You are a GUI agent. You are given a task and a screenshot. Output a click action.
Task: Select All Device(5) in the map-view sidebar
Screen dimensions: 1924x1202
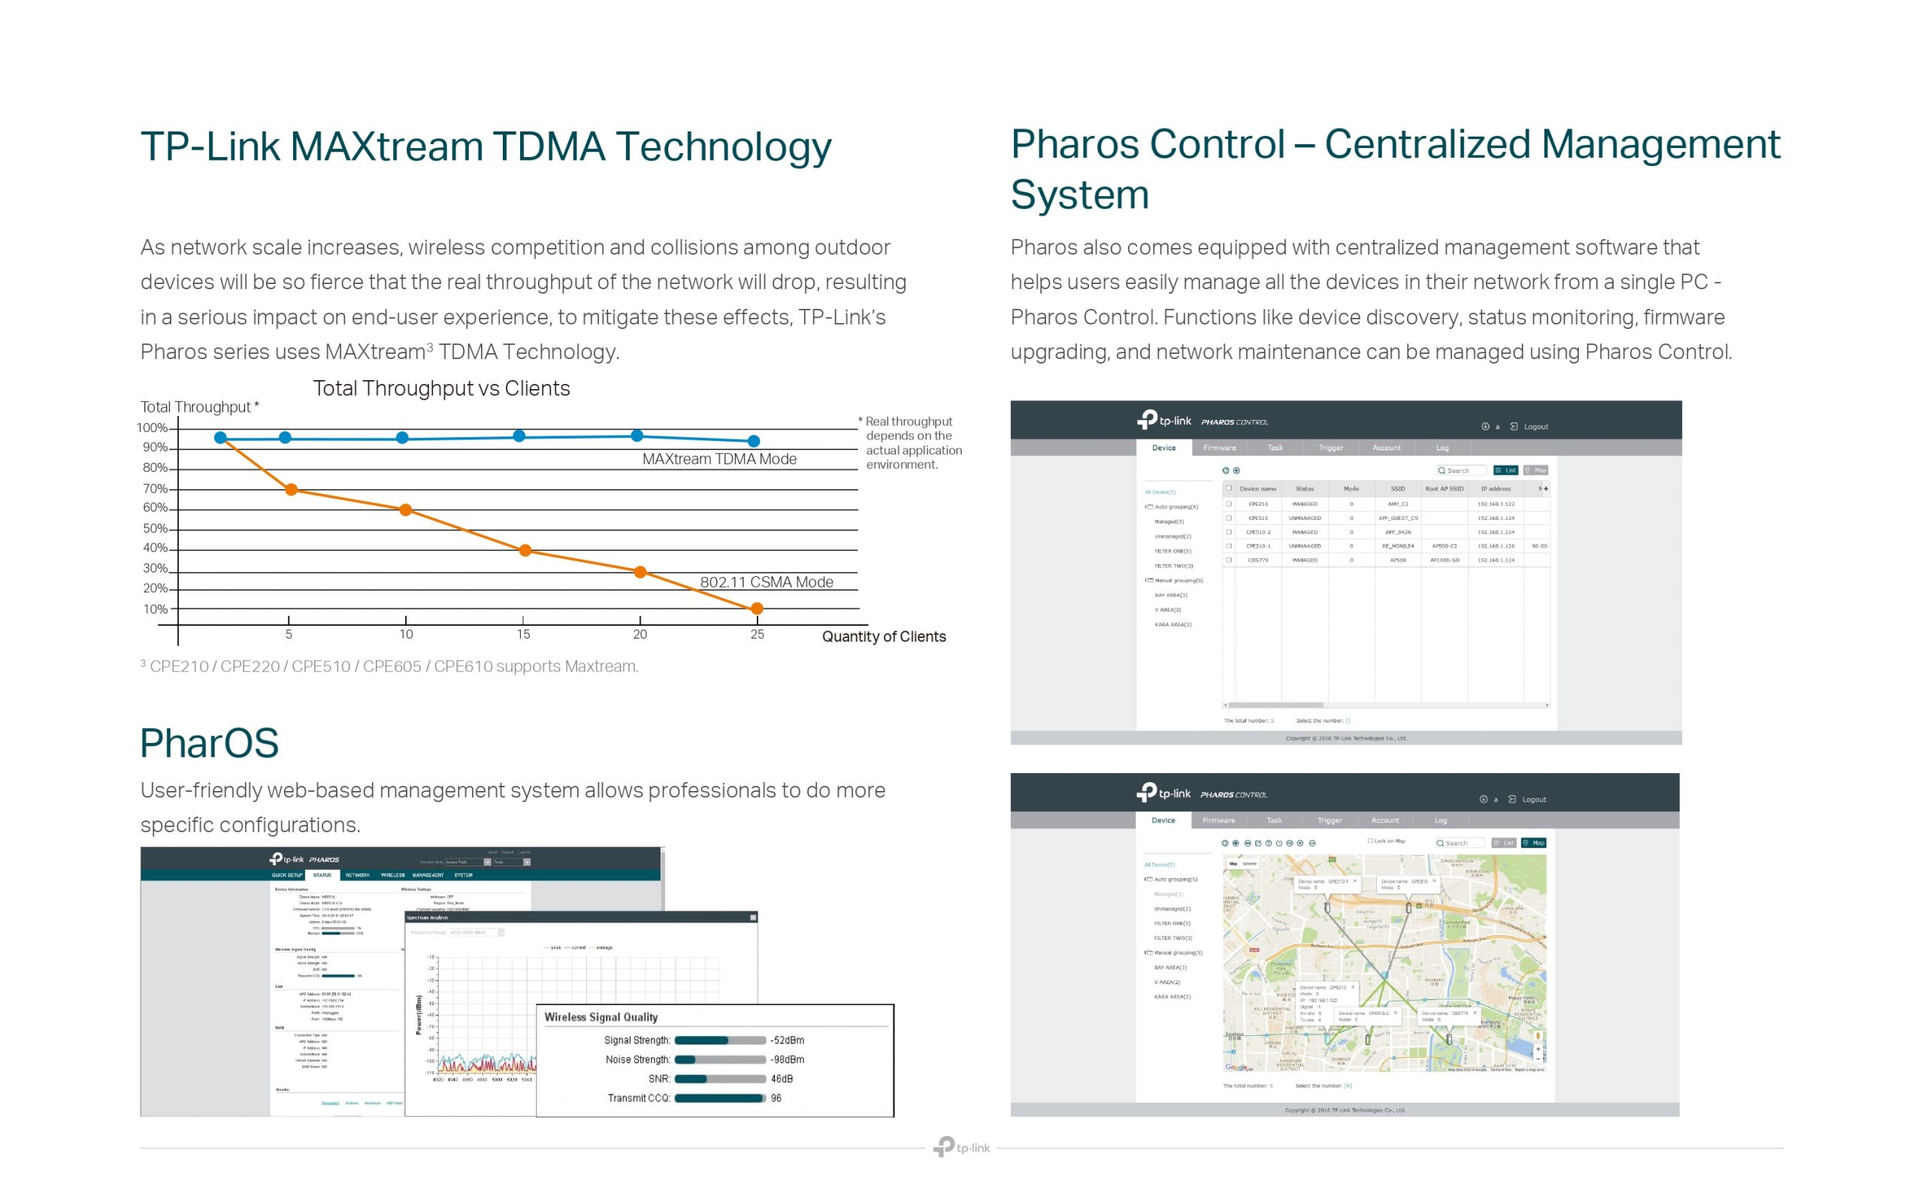pyautogui.click(x=1159, y=865)
